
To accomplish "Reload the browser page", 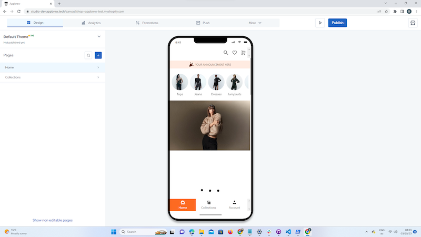I will click(19, 12).
